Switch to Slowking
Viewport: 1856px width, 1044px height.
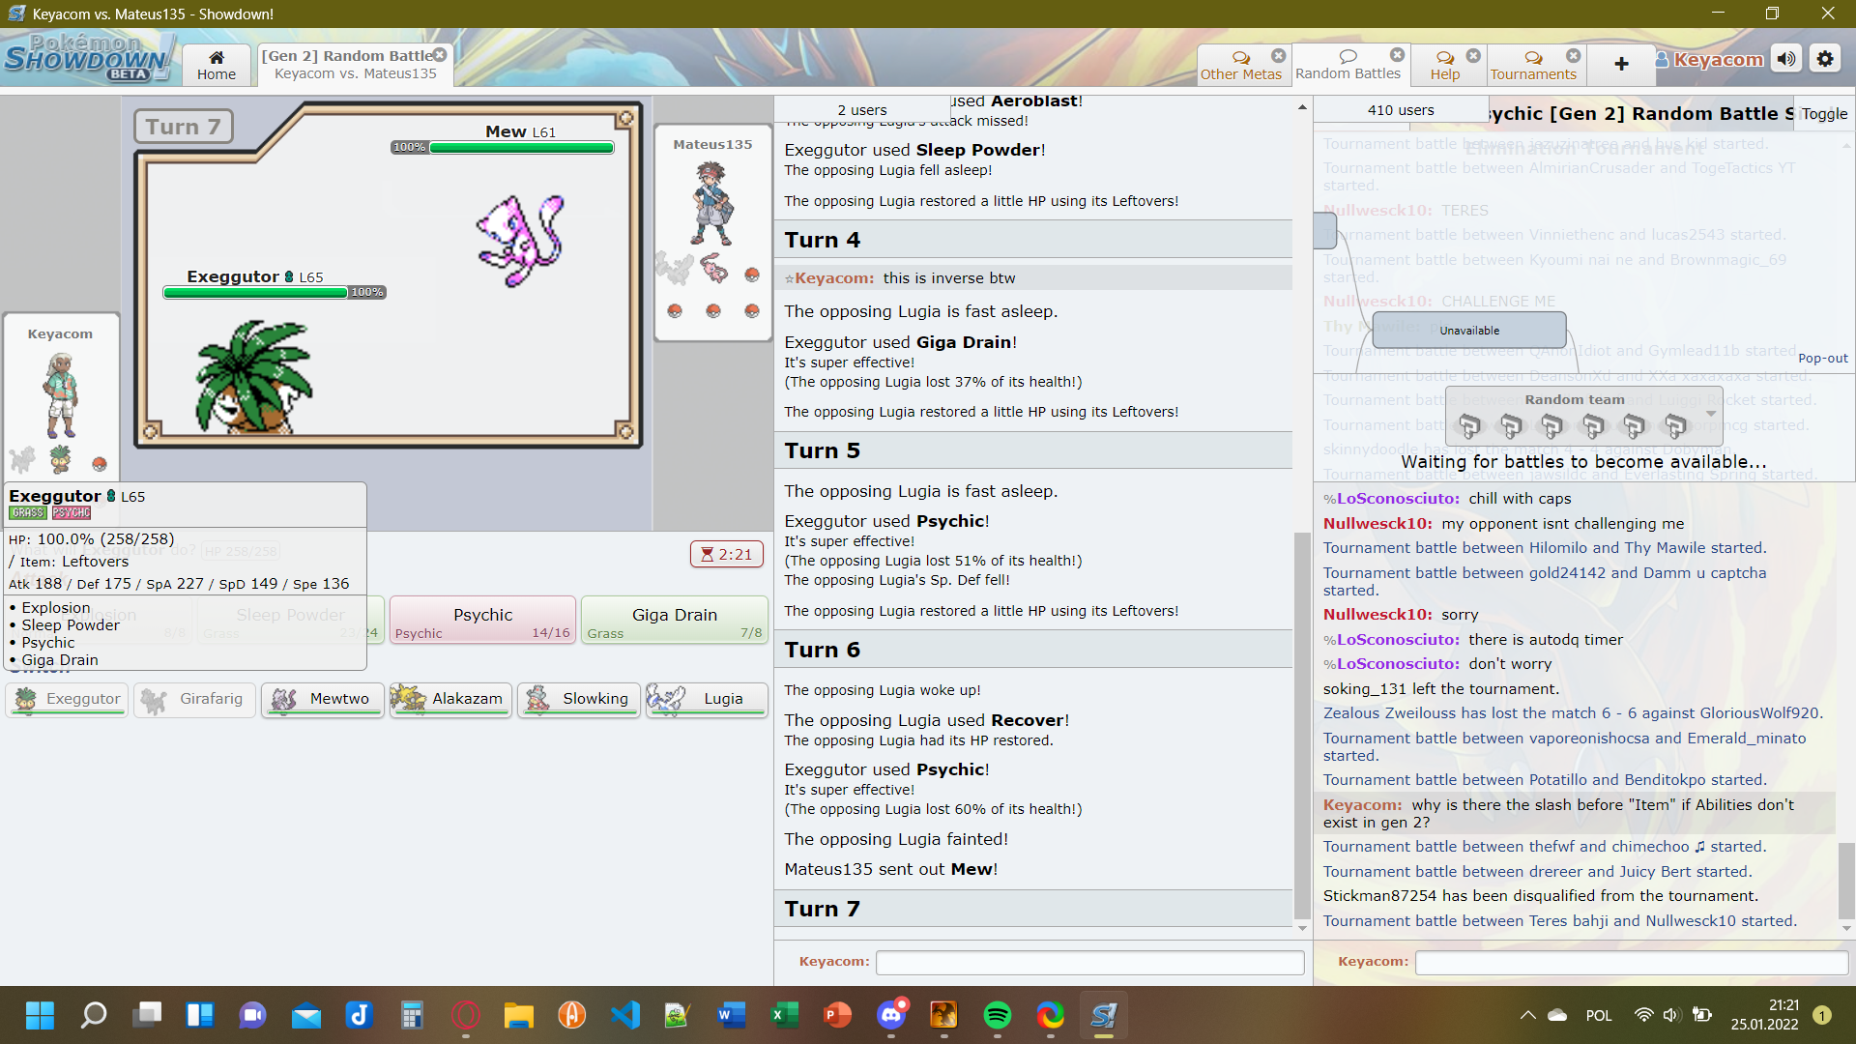(579, 699)
